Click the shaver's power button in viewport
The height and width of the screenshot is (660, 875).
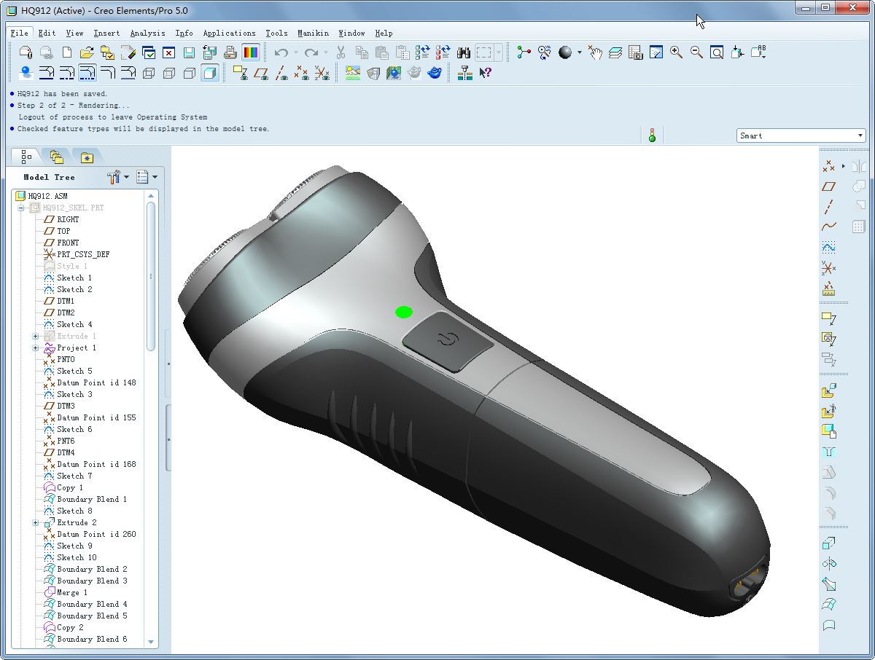click(448, 340)
